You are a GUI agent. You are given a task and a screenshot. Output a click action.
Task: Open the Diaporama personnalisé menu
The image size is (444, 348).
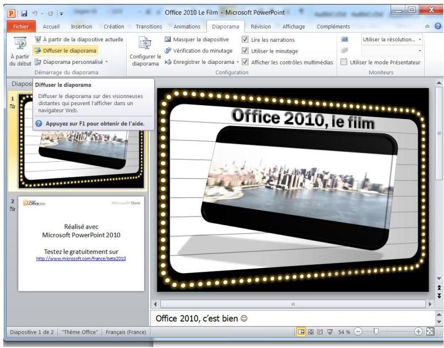tap(71, 62)
